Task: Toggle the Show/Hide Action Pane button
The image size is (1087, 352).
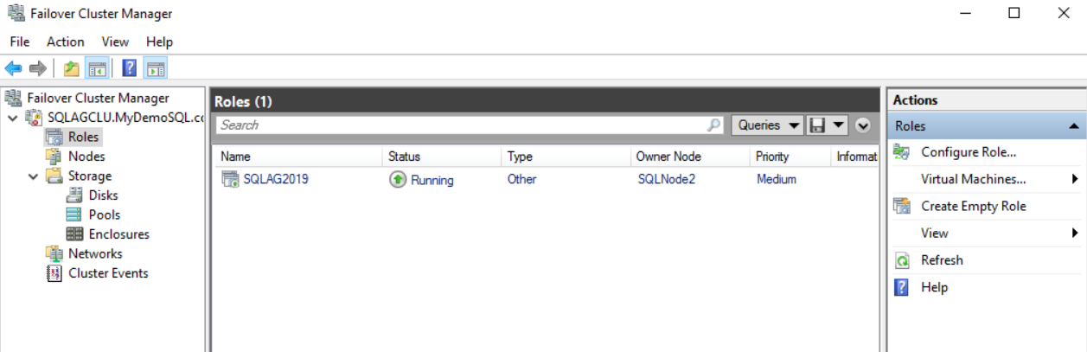Action: coord(156,68)
